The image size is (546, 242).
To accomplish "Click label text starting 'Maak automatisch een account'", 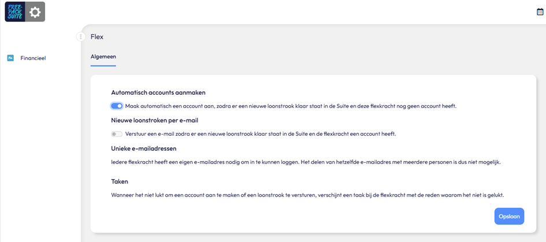I will [291, 106].
